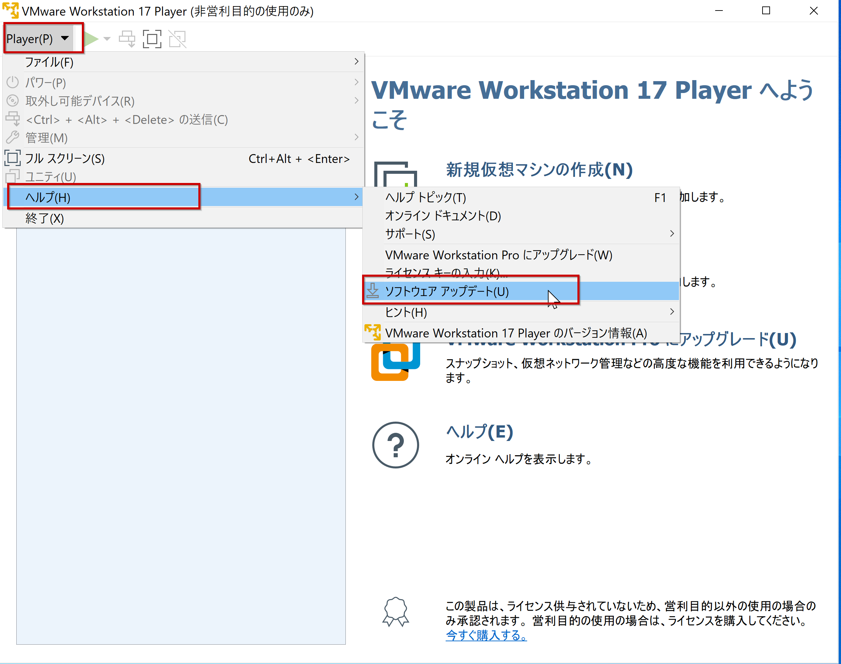Select サポート(S) submenu item
Image resolution: width=841 pixels, height=664 pixels.
click(x=521, y=234)
